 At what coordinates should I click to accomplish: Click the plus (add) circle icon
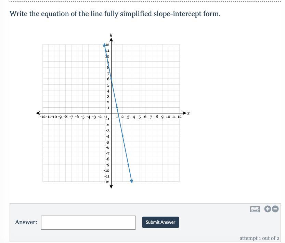coord(268,209)
